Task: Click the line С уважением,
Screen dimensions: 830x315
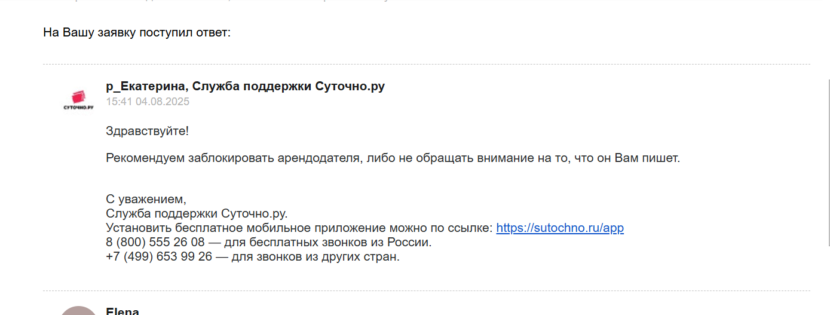Action: click(146, 199)
